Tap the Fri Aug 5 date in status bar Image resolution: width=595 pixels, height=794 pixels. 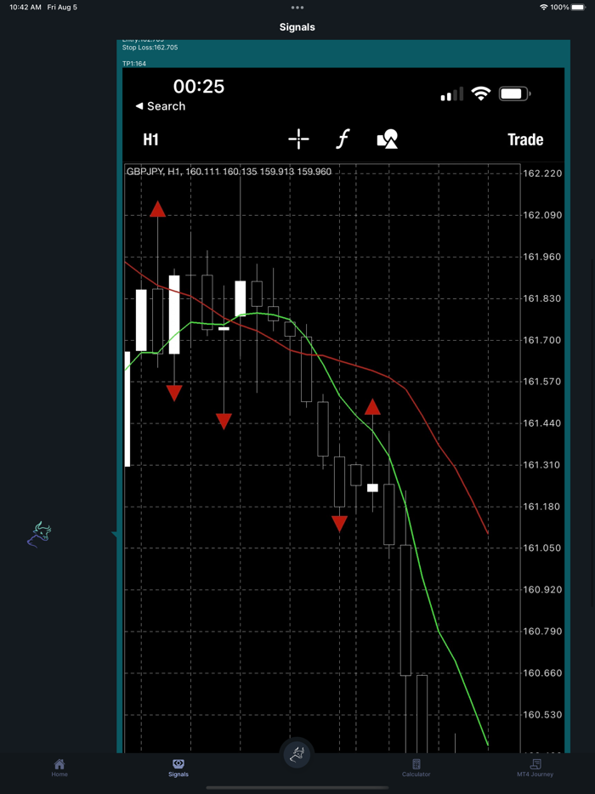click(x=62, y=8)
